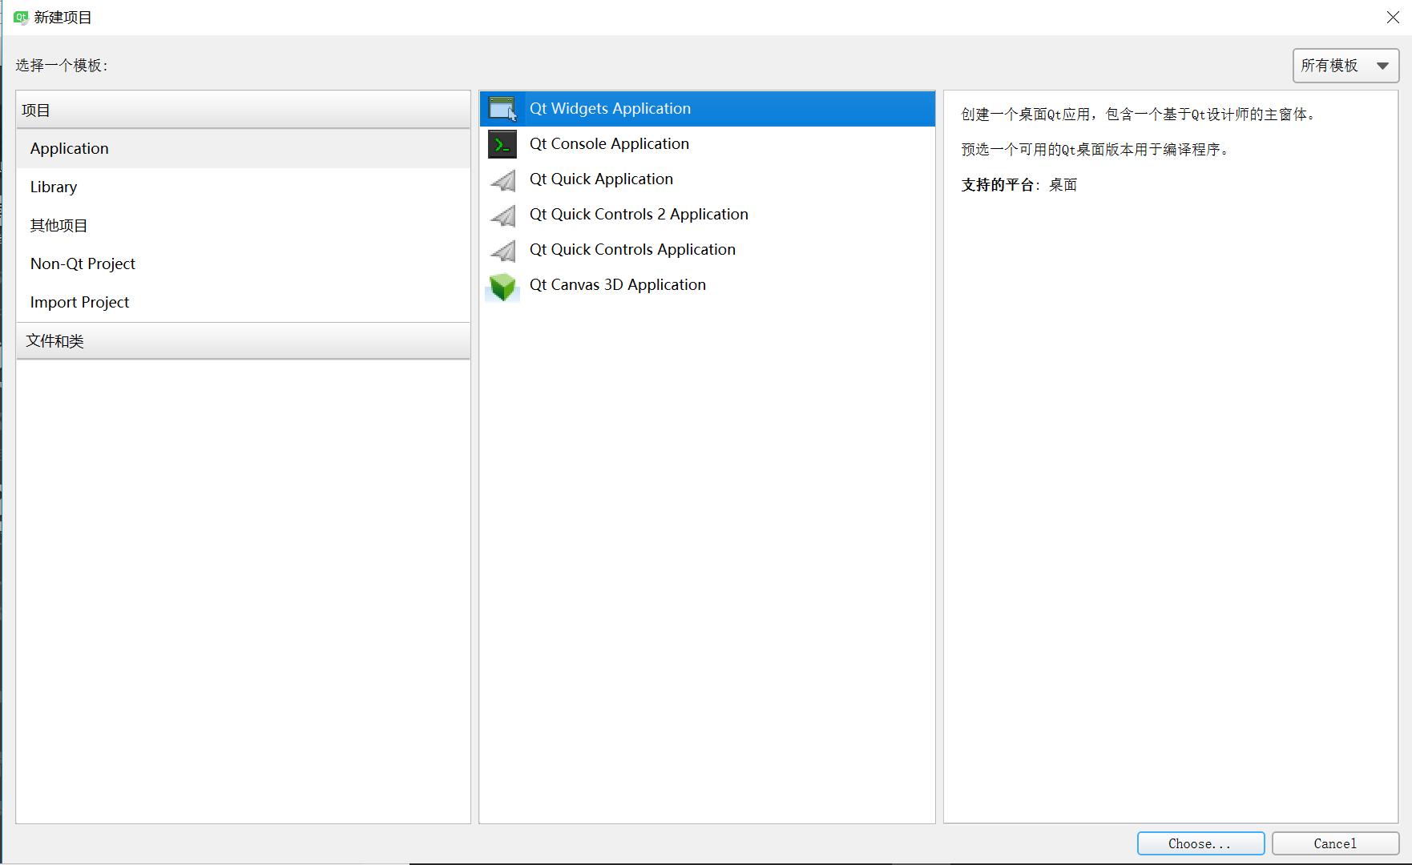Click the Qt Quick Controls Application icon
The height and width of the screenshot is (865, 1412).
pos(502,251)
